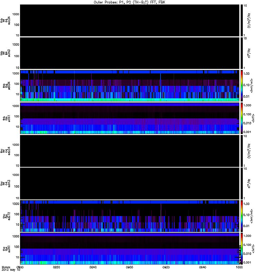259x277 pixels.
Task: Click inside the thb fbk scm1 spectrogram
Action: click(x=129, y=118)
